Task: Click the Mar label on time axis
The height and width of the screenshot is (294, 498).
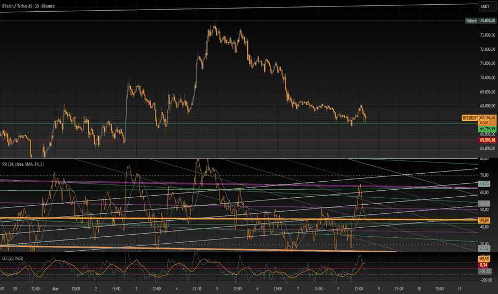Action: click(x=55, y=289)
